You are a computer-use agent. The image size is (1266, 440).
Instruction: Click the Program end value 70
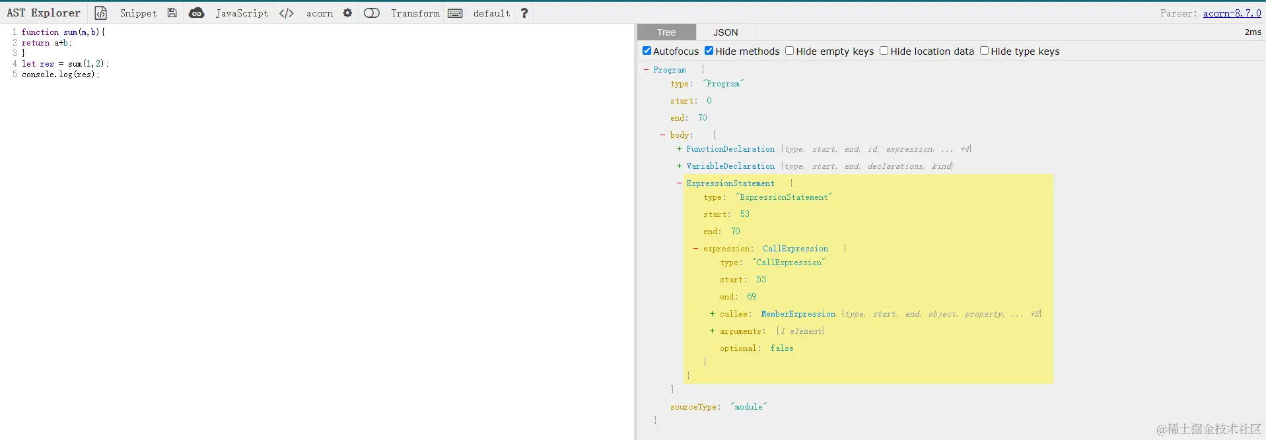703,118
